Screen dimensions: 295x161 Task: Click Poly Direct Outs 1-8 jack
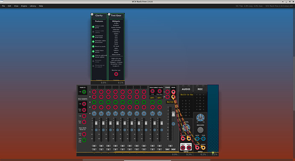pyautogui.click(x=153, y=91)
